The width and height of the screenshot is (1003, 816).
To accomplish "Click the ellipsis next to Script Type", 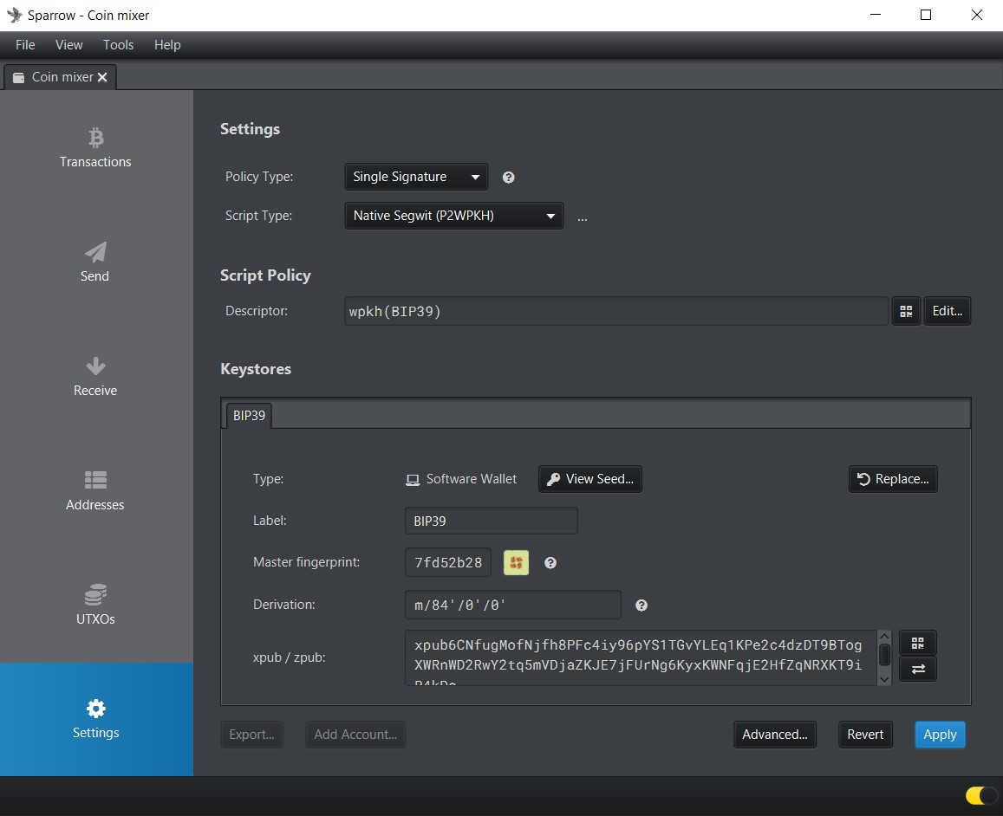I will [583, 217].
